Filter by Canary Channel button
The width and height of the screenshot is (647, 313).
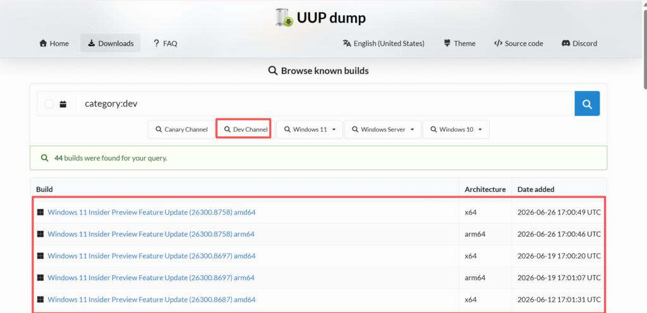tap(181, 129)
